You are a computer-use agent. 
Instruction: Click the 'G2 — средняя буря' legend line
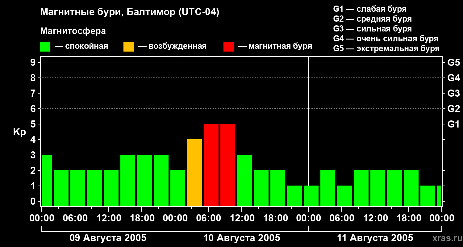372,19
